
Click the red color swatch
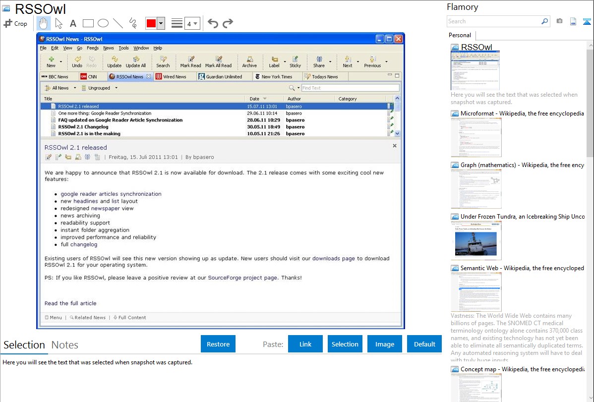click(x=151, y=23)
